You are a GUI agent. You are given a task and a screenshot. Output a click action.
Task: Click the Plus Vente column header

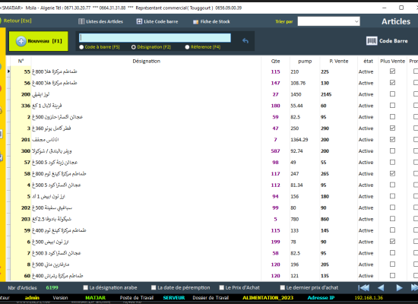click(x=392, y=61)
